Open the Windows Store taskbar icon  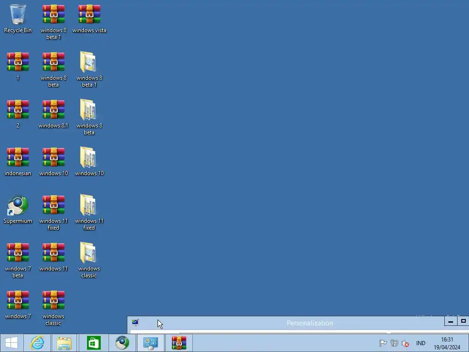coord(93,343)
